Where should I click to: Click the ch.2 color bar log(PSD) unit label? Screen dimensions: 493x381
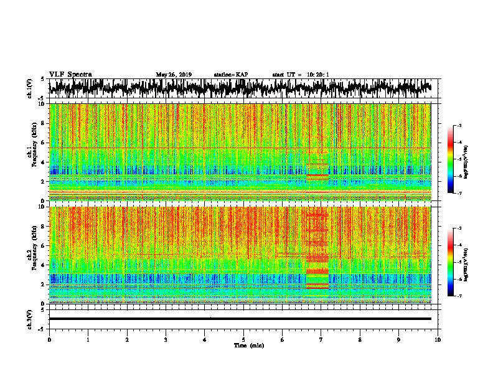(x=466, y=265)
